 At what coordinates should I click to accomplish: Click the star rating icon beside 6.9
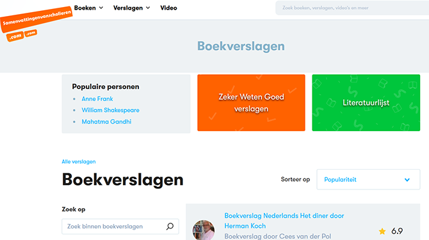tap(382, 231)
